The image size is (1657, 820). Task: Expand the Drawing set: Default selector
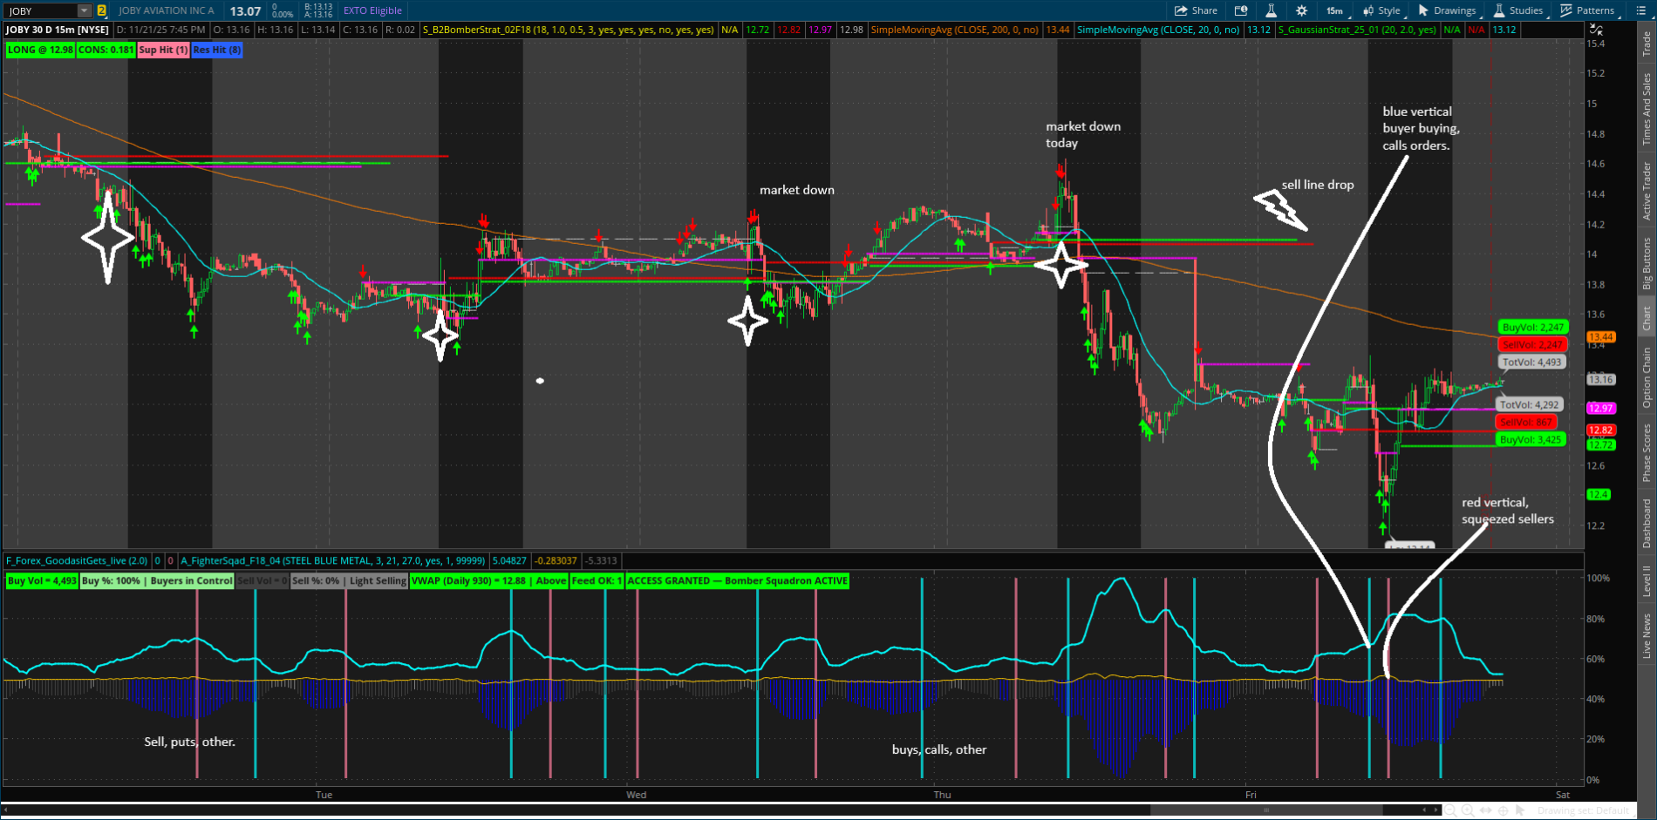(x=1583, y=810)
